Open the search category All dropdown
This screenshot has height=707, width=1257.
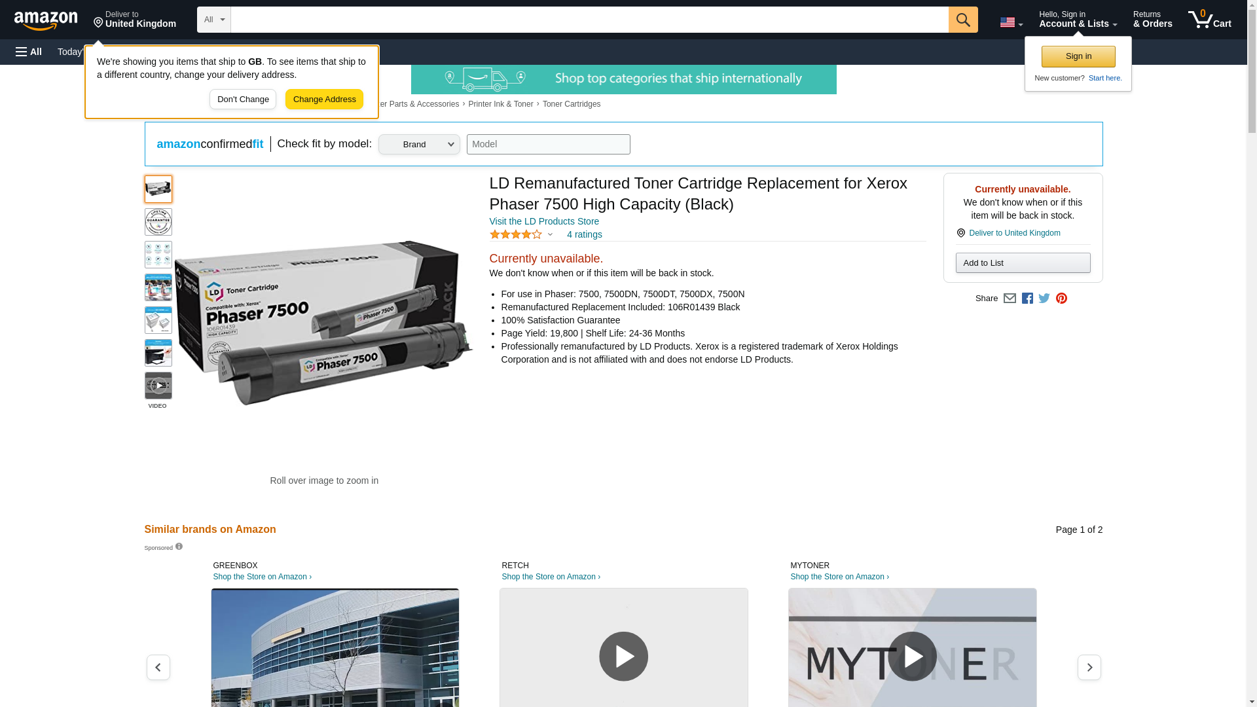[x=214, y=20]
